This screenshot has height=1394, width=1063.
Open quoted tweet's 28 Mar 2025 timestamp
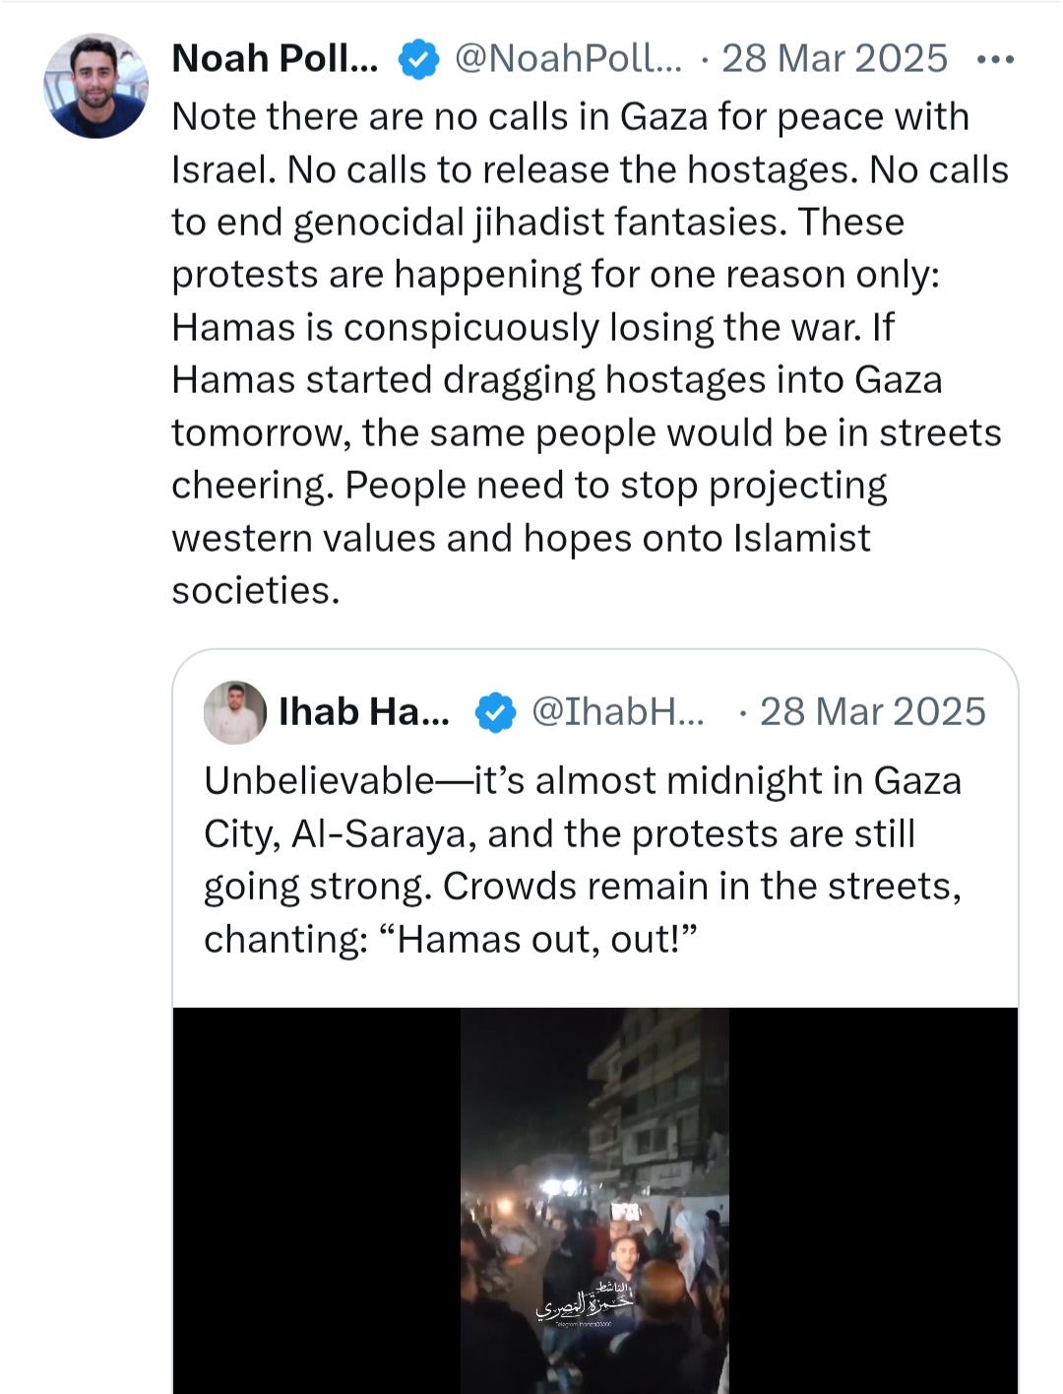point(872,711)
